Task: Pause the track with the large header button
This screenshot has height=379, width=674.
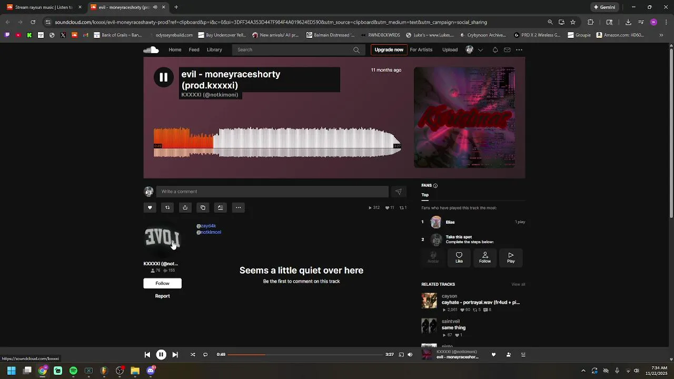Action: 163,77
